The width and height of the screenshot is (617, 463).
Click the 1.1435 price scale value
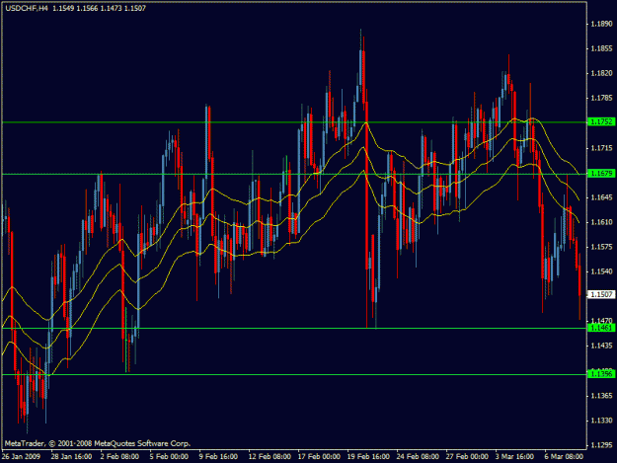coord(601,346)
